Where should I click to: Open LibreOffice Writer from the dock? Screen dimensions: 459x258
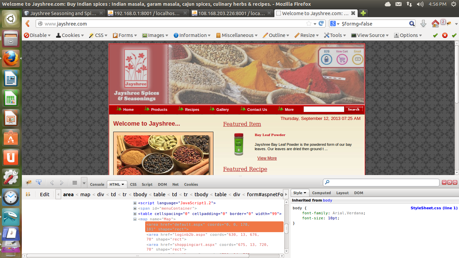(x=11, y=79)
